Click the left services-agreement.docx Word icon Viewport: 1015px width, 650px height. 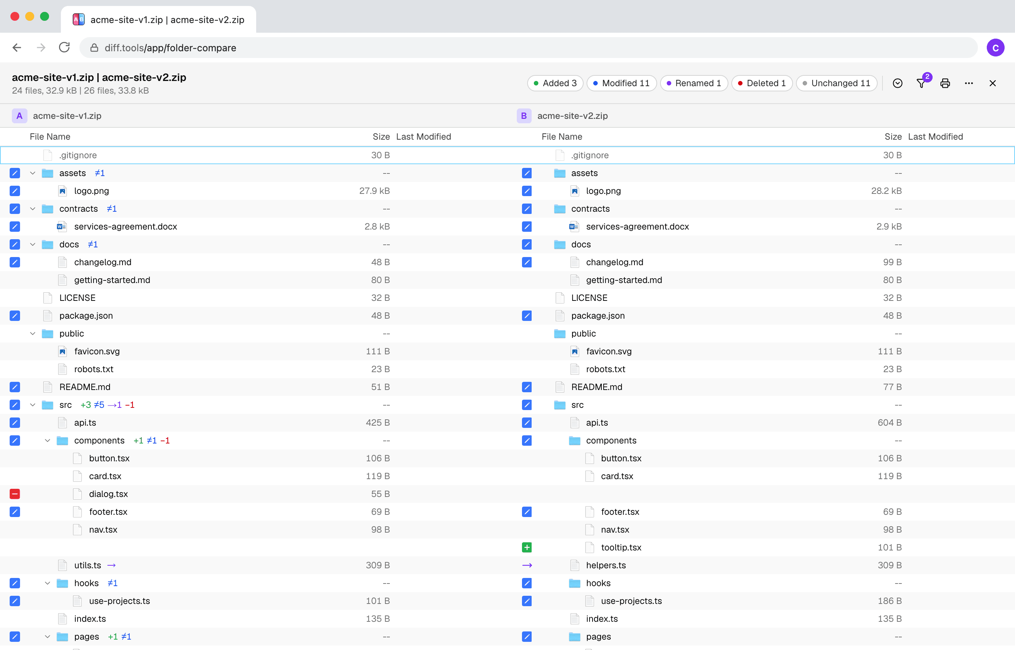click(x=62, y=227)
